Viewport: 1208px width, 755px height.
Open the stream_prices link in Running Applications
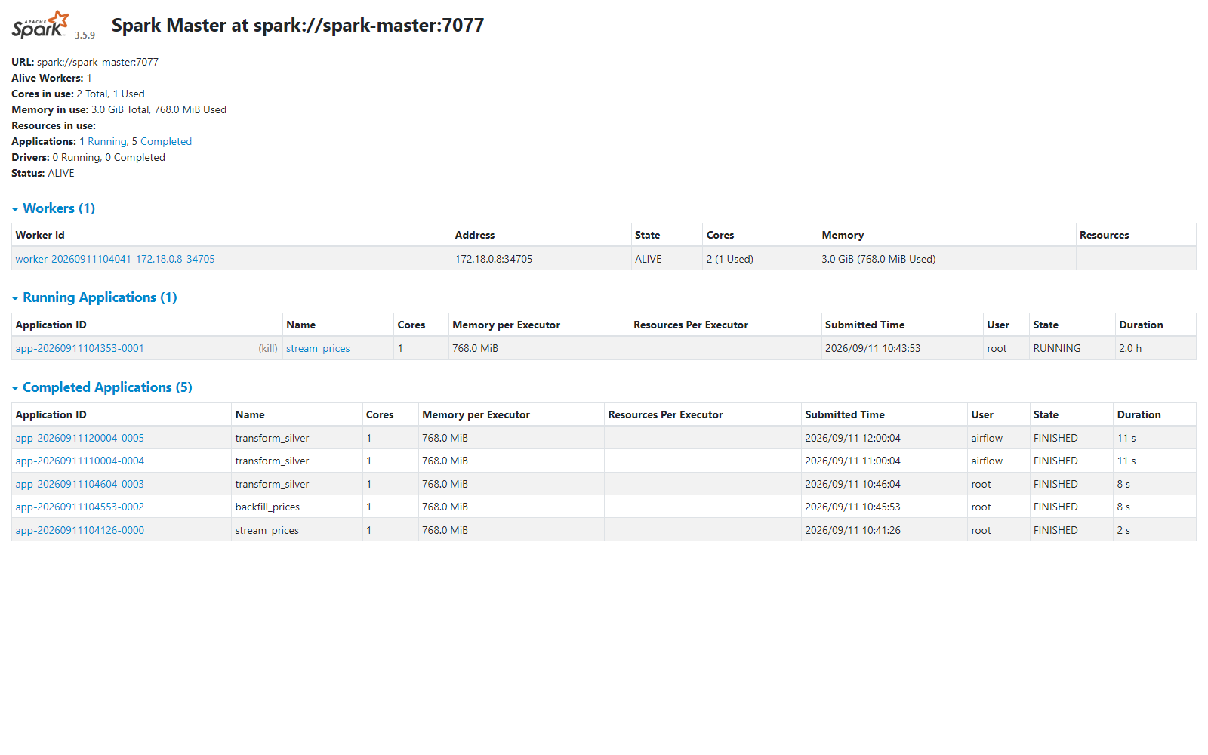click(318, 348)
